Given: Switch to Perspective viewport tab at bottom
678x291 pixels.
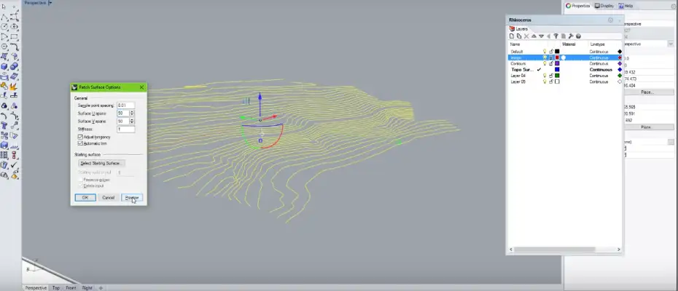Looking at the screenshot, I should tap(36, 287).
